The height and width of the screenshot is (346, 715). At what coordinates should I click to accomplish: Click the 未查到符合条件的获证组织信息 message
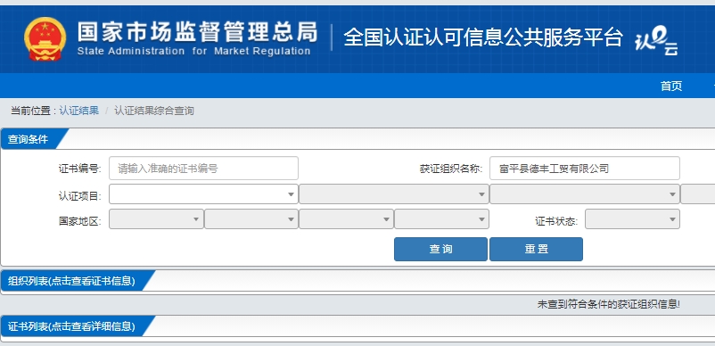point(609,304)
